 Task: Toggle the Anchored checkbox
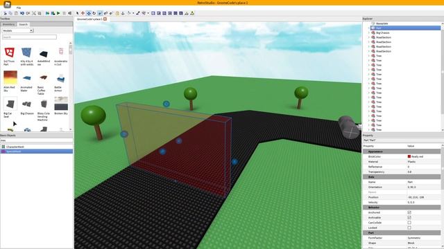[x=409, y=212]
